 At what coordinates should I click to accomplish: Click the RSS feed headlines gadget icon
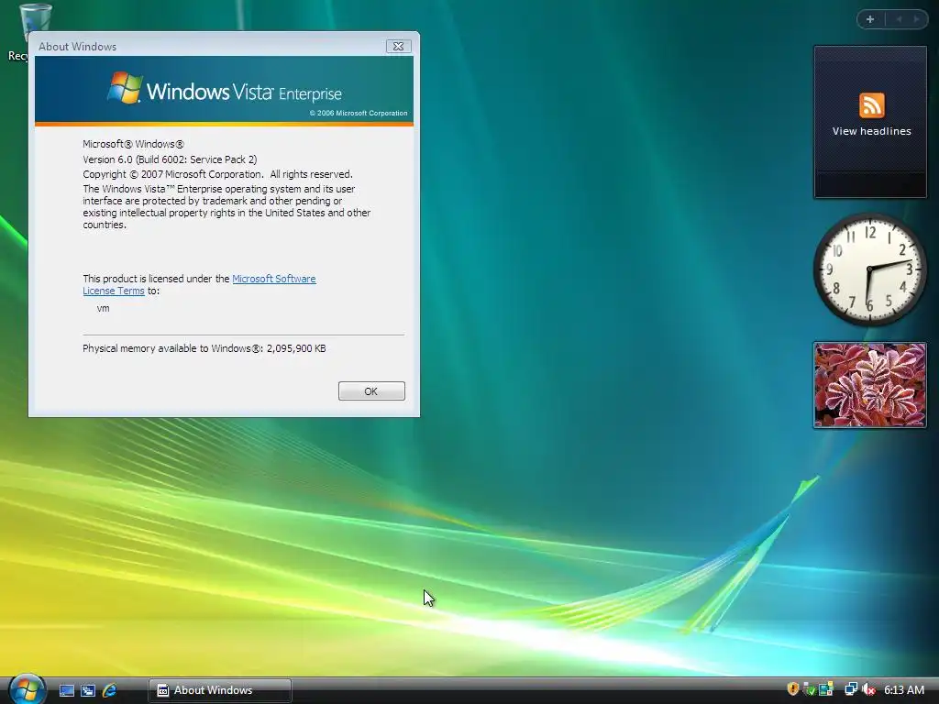pyautogui.click(x=871, y=105)
